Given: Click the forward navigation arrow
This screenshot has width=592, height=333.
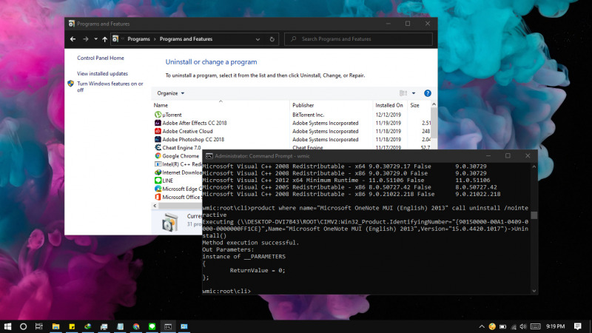Looking at the screenshot, I should [x=85, y=39].
